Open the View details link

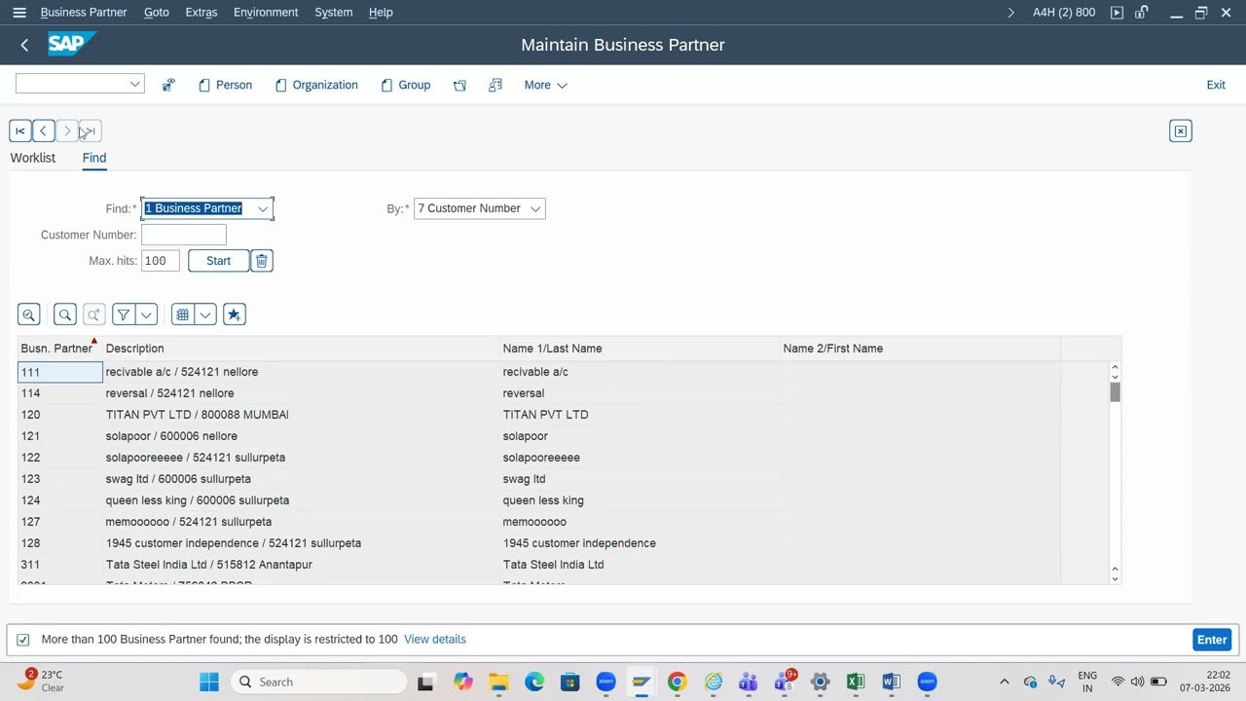click(435, 640)
